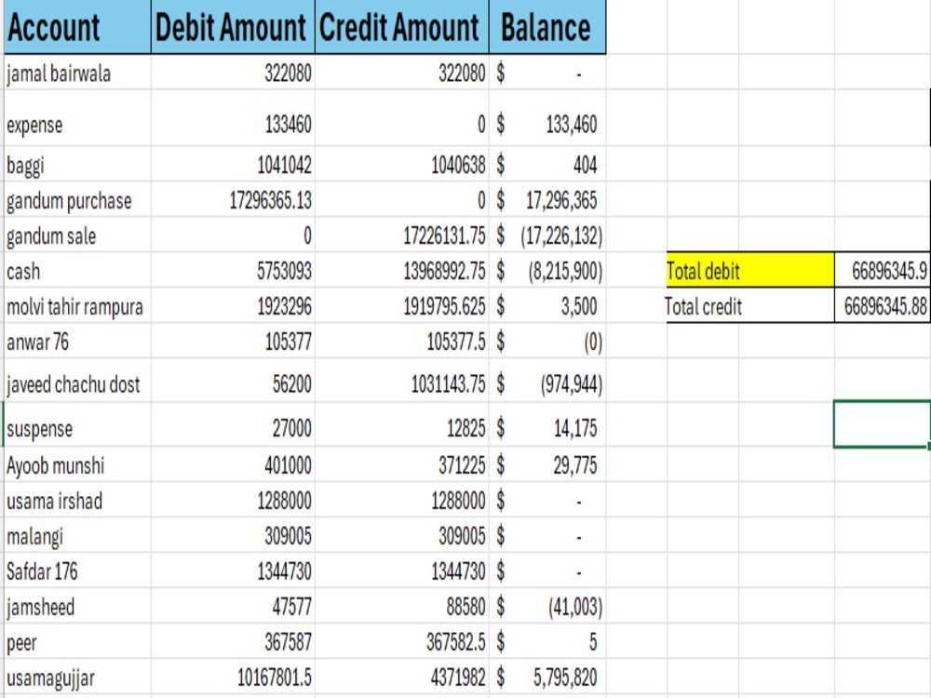
Task: Click the gandum purchase account cell
Action: 77,199
